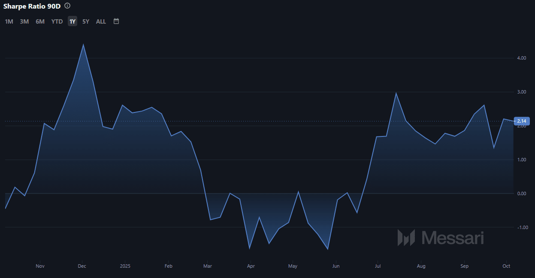
Task: Choose the 6M time range
Action: [40, 21]
